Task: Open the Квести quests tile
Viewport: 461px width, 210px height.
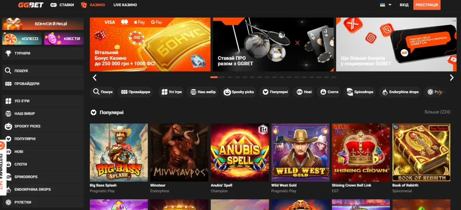Action: tap(64, 38)
